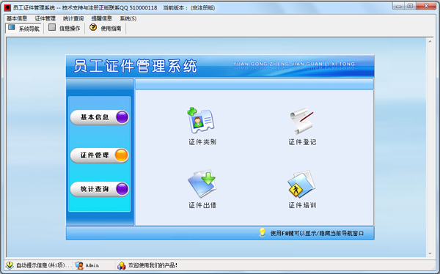This screenshot has width=440, height=274.
Task: Click the F8 show/hide navigation hint text
Action: coord(317,233)
